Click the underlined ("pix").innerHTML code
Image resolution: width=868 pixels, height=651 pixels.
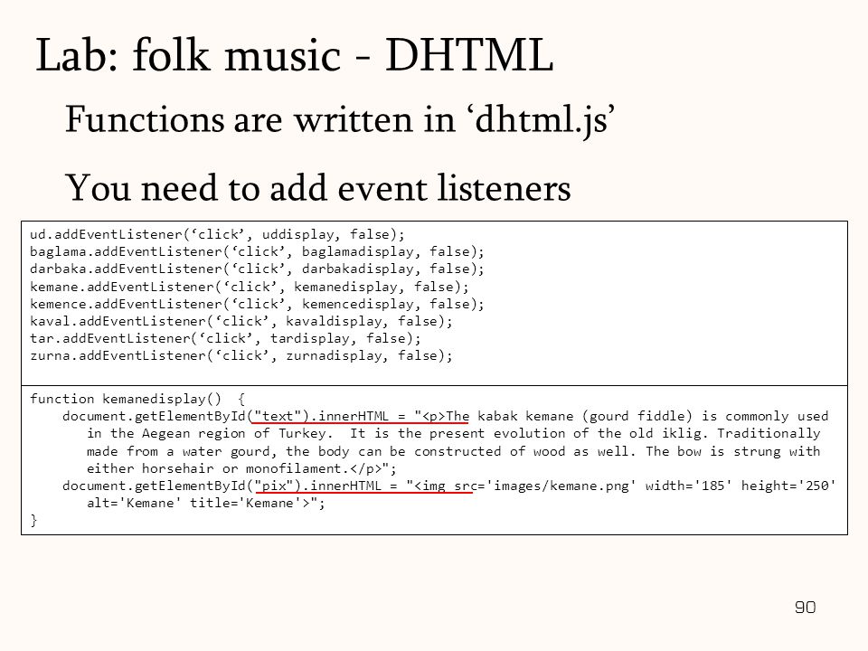click(x=363, y=486)
